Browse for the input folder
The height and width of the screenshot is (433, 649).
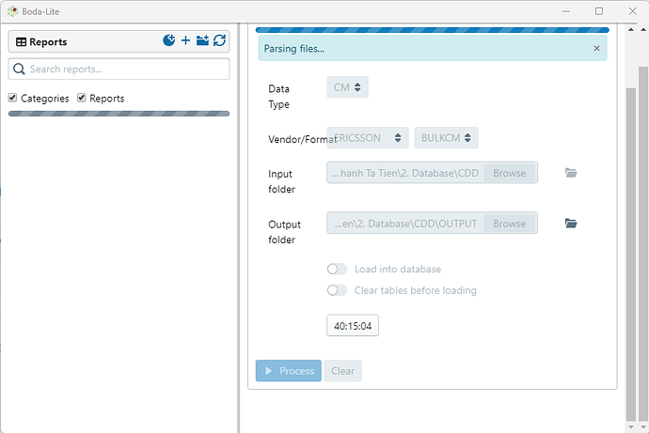click(510, 173)
